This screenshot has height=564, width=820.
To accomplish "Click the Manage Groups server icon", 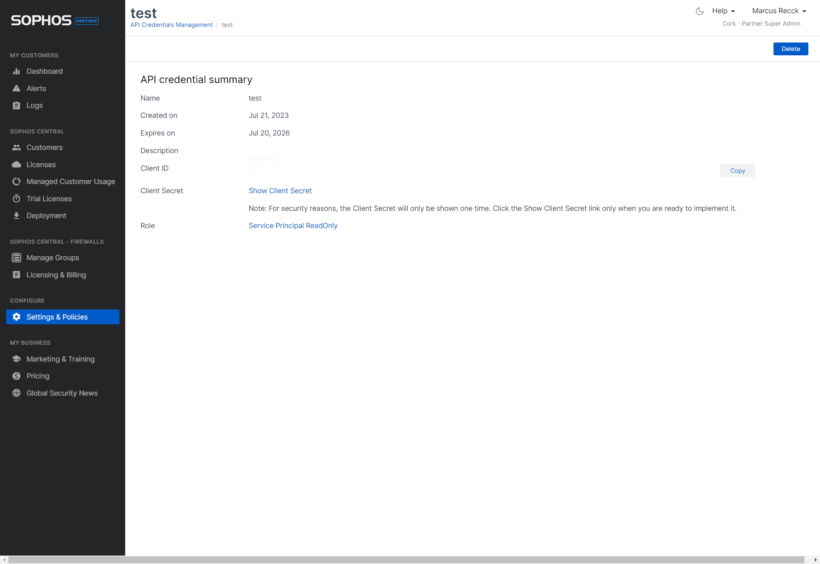I will (x=16, y=258).
